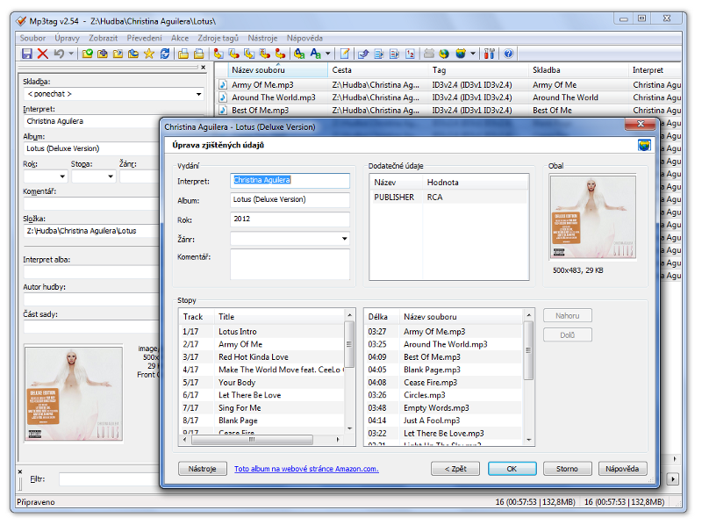Click the red X remove tag icon

point(42,54)
